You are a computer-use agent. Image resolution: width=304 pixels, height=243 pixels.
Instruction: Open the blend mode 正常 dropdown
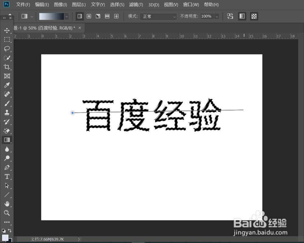158,16
